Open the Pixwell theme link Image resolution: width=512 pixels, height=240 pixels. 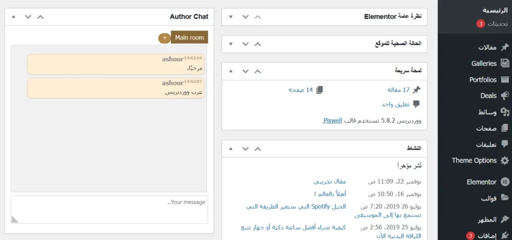(x=332, y=121)
